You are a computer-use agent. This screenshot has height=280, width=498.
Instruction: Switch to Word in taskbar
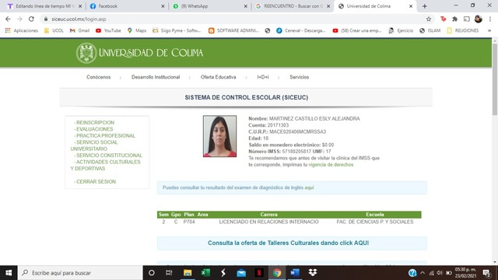295,273
